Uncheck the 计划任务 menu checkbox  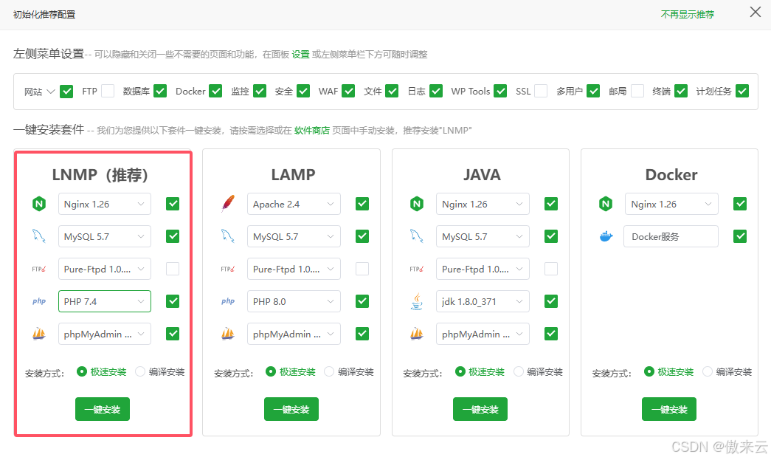point(742,91)
